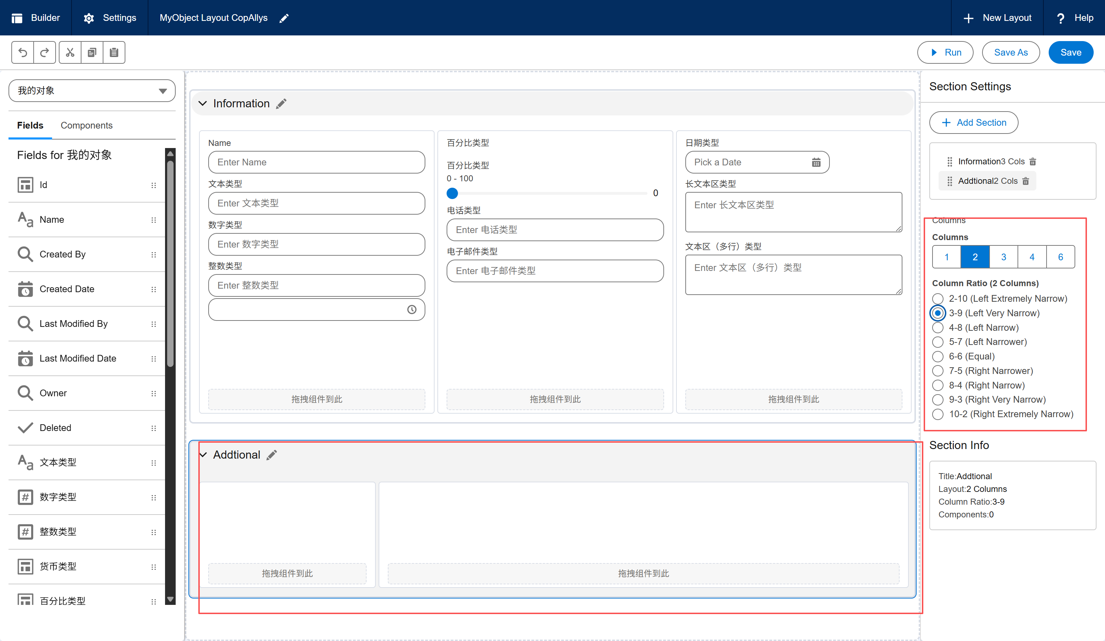This screenshot has height=641, width=1105.
Task: Click the cut scissors icon
Action: coord(70,53)
